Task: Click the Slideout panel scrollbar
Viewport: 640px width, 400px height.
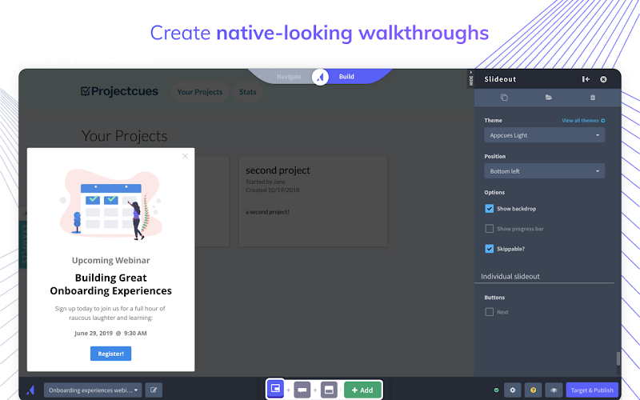Action: tap(618, 358)
